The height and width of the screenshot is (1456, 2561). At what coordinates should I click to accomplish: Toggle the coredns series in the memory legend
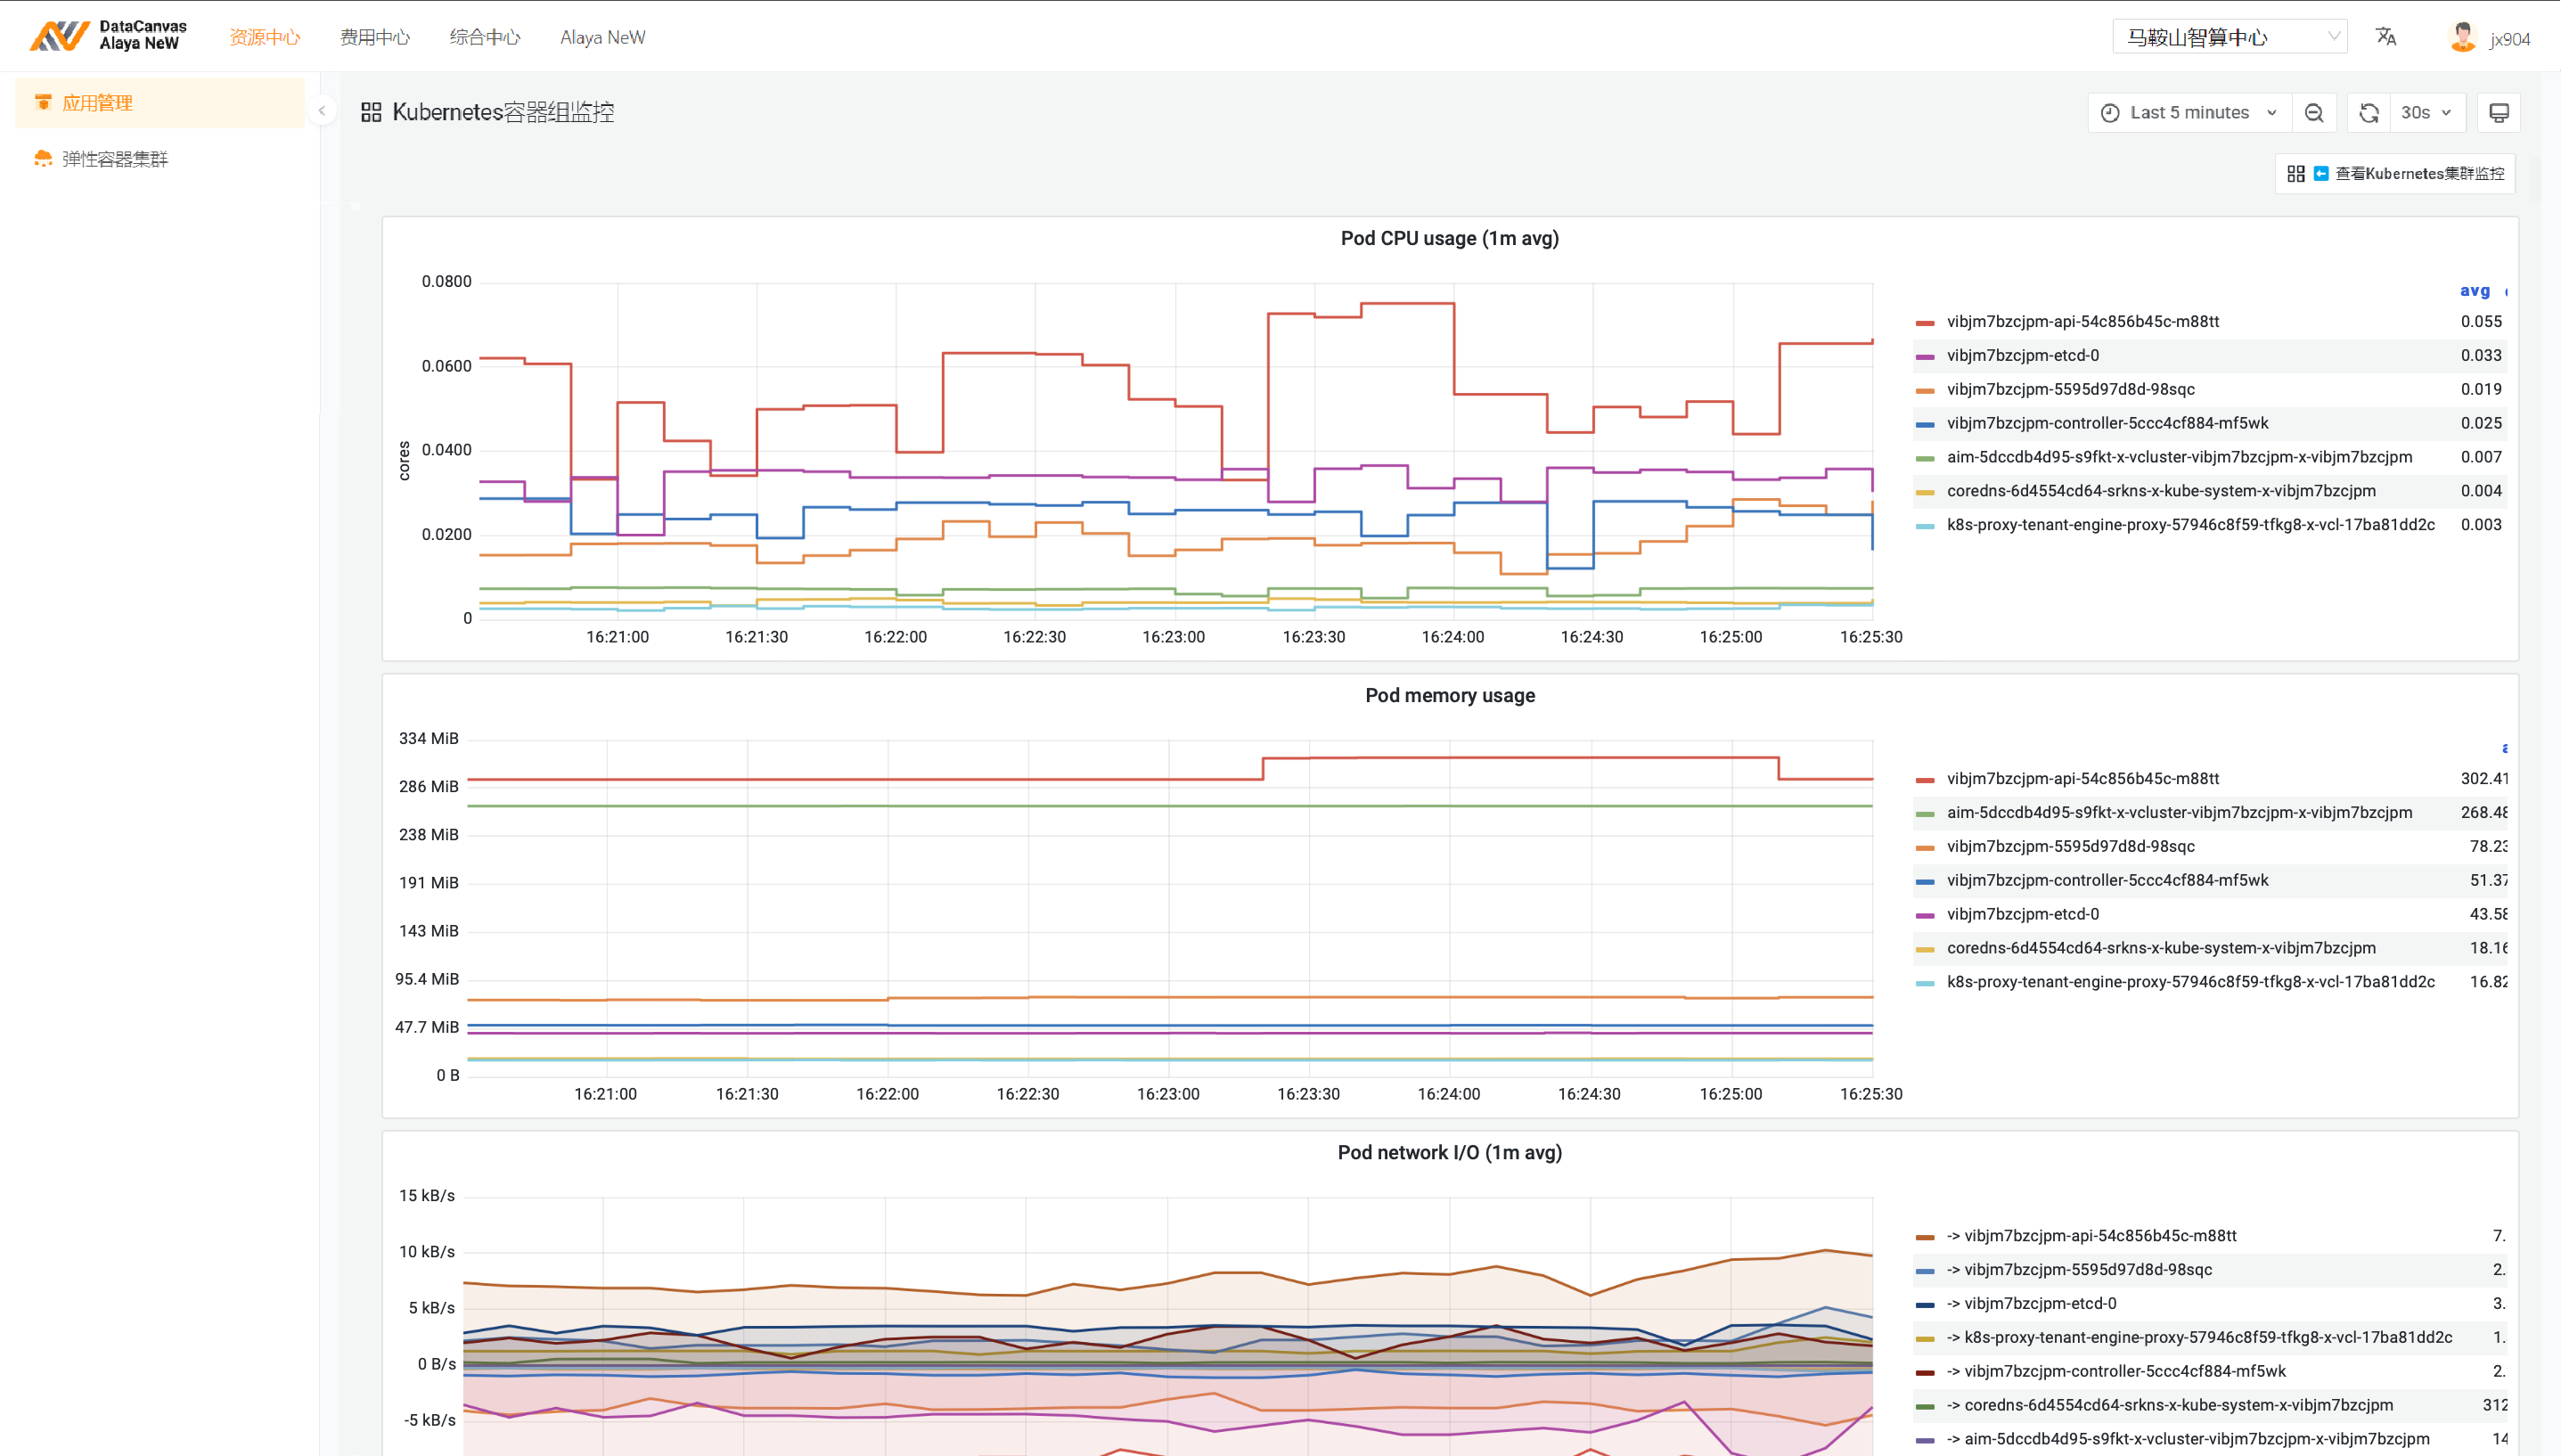[x=2160, y=948]
